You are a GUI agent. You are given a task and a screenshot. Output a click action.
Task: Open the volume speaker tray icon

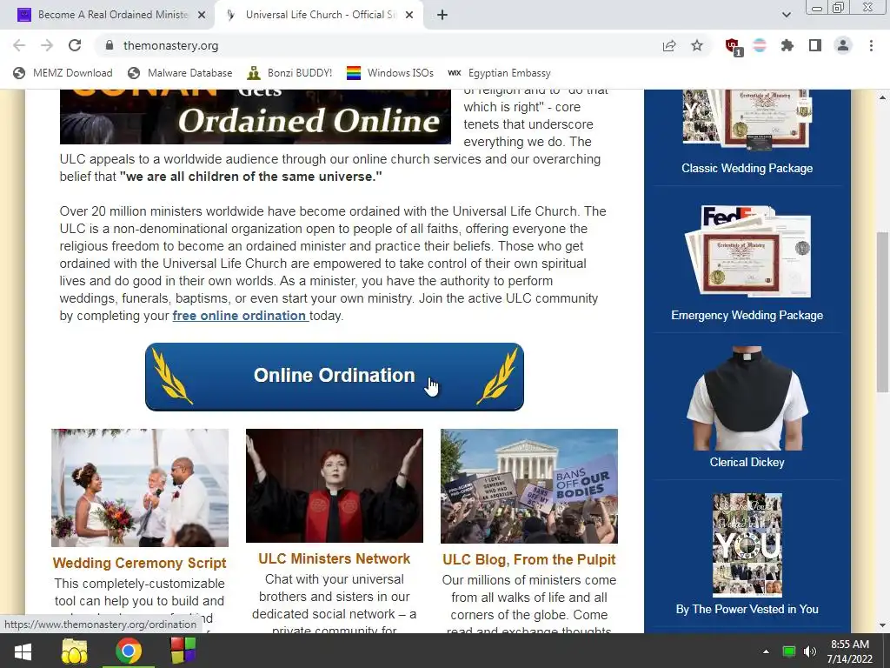click(810, 651)
